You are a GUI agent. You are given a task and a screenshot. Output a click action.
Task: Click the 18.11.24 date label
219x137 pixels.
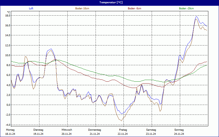[10, 134]
